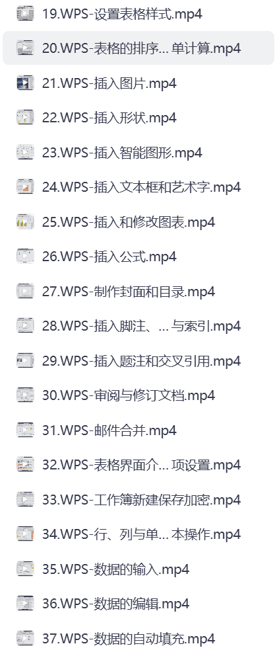Open 36.WPS-数据的编辑.mp4 video
This screenshot has width=277, height=648.
click(138, 604)
